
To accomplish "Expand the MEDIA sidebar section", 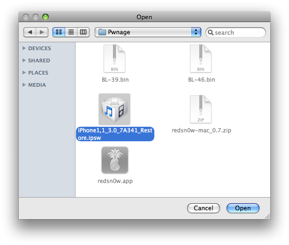I will (24, 85).
